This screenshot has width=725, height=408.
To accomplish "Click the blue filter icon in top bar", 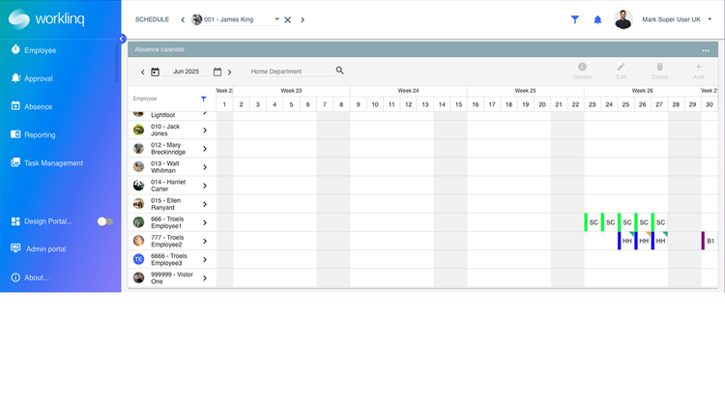I will tap(575, 19).
